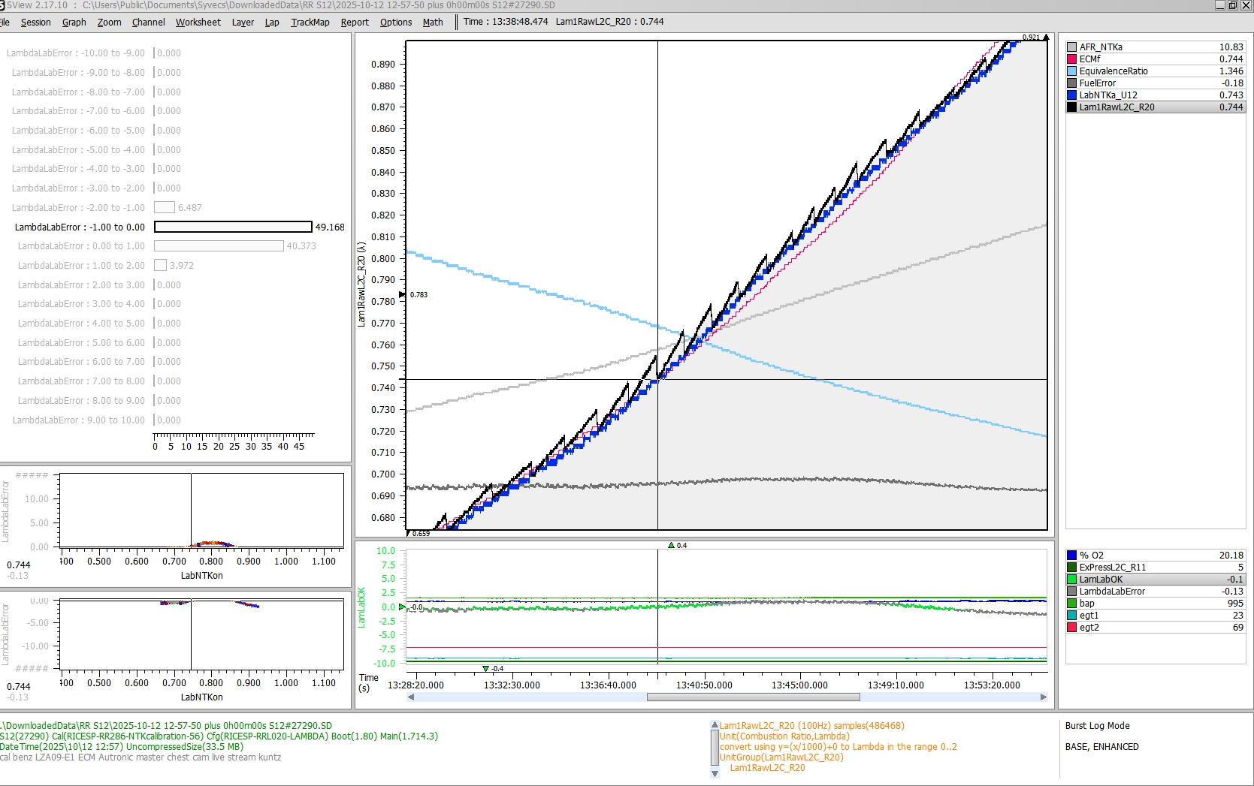
Task: Open the Math menu
Action: tap(433, 22)
